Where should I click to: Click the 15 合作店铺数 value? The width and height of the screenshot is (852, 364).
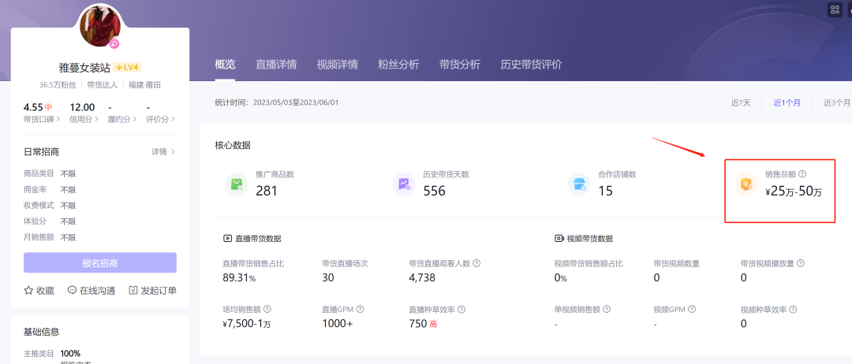[605, 191]
